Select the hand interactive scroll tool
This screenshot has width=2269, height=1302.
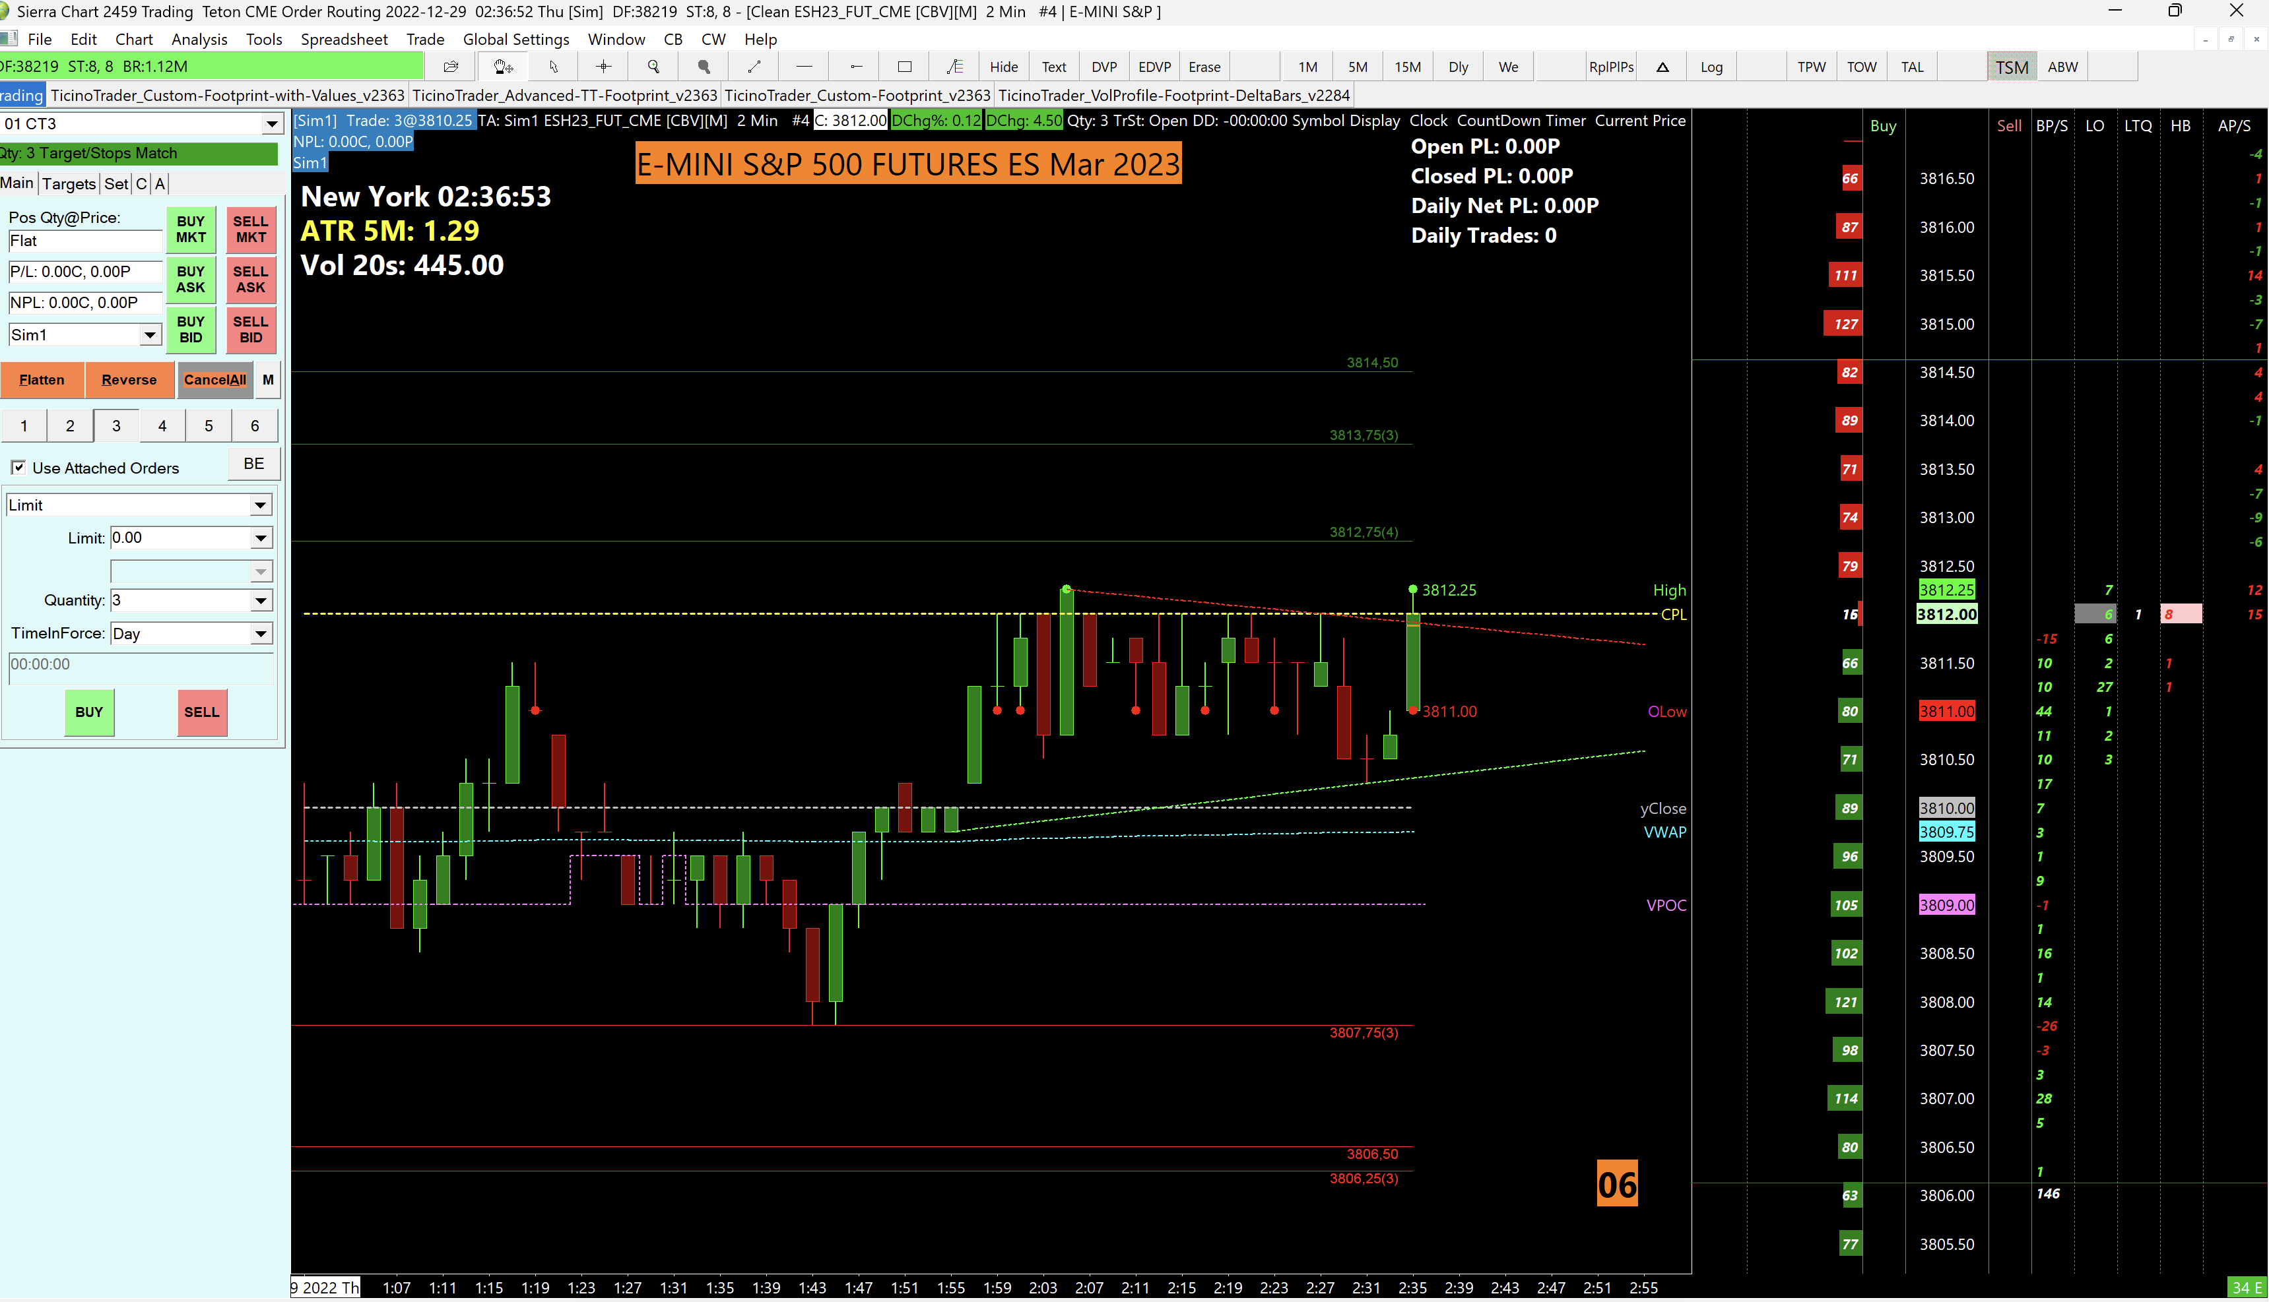click(503, 67)
